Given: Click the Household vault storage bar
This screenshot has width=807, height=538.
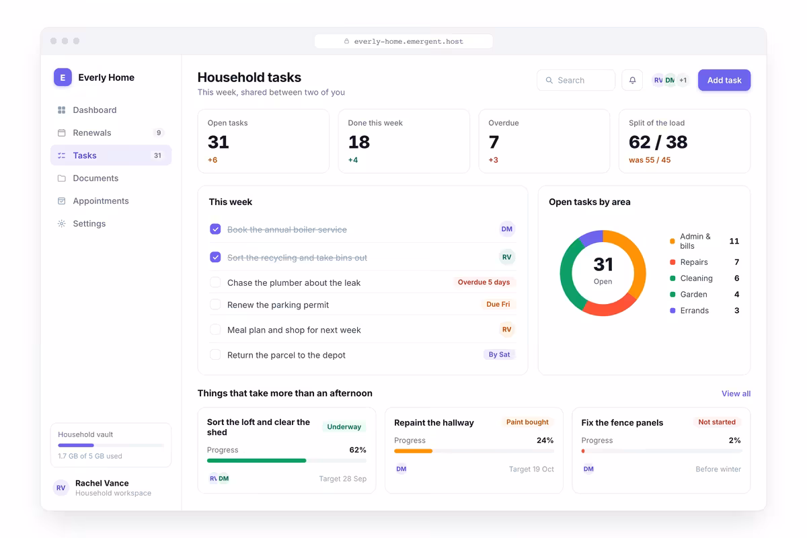Looking at the screenshot, I should tap(111, 445).
